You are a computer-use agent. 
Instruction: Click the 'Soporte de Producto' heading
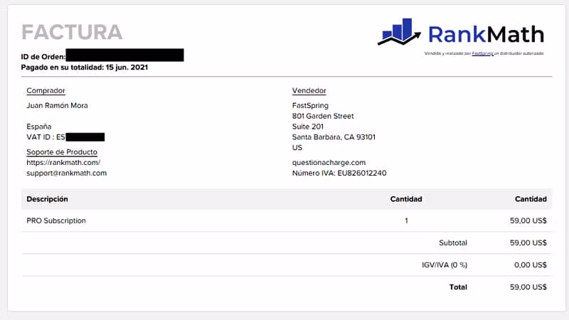tap(62, 152)
